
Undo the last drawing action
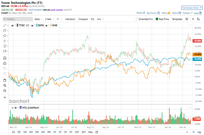(5, 68)
